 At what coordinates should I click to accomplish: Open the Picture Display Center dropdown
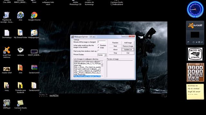coord(102,55)
